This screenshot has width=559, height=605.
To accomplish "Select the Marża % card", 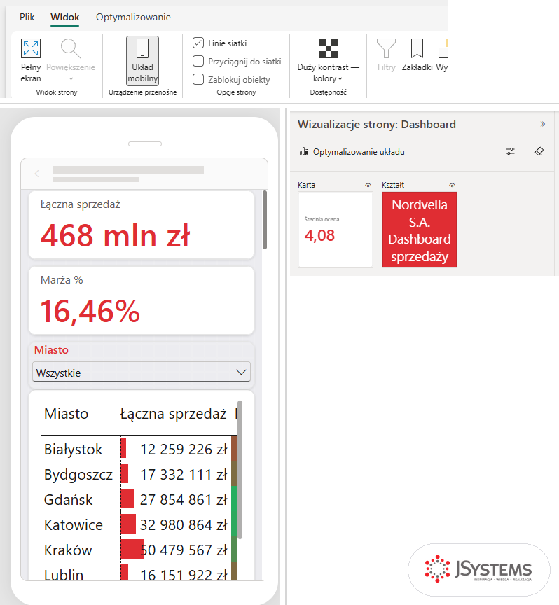I will coord(142,300).
